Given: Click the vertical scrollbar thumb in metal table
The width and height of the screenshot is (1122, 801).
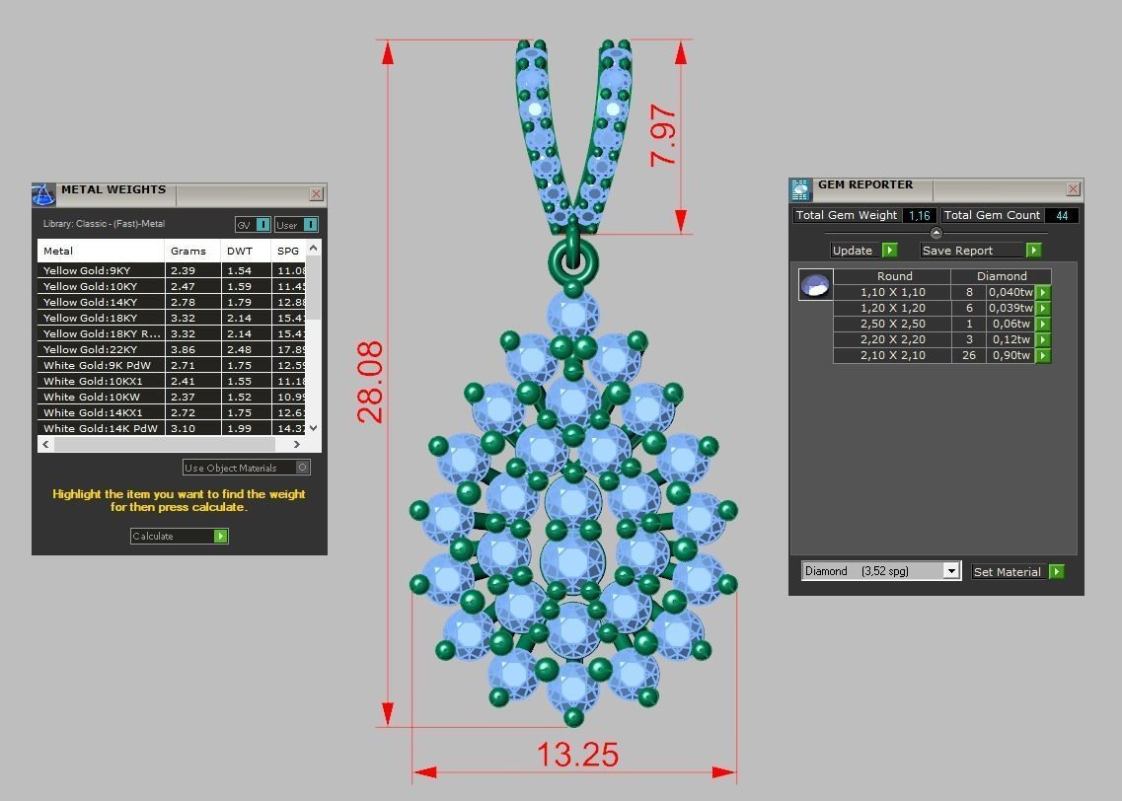Looking at the screenshot, I should coord(314,287).
